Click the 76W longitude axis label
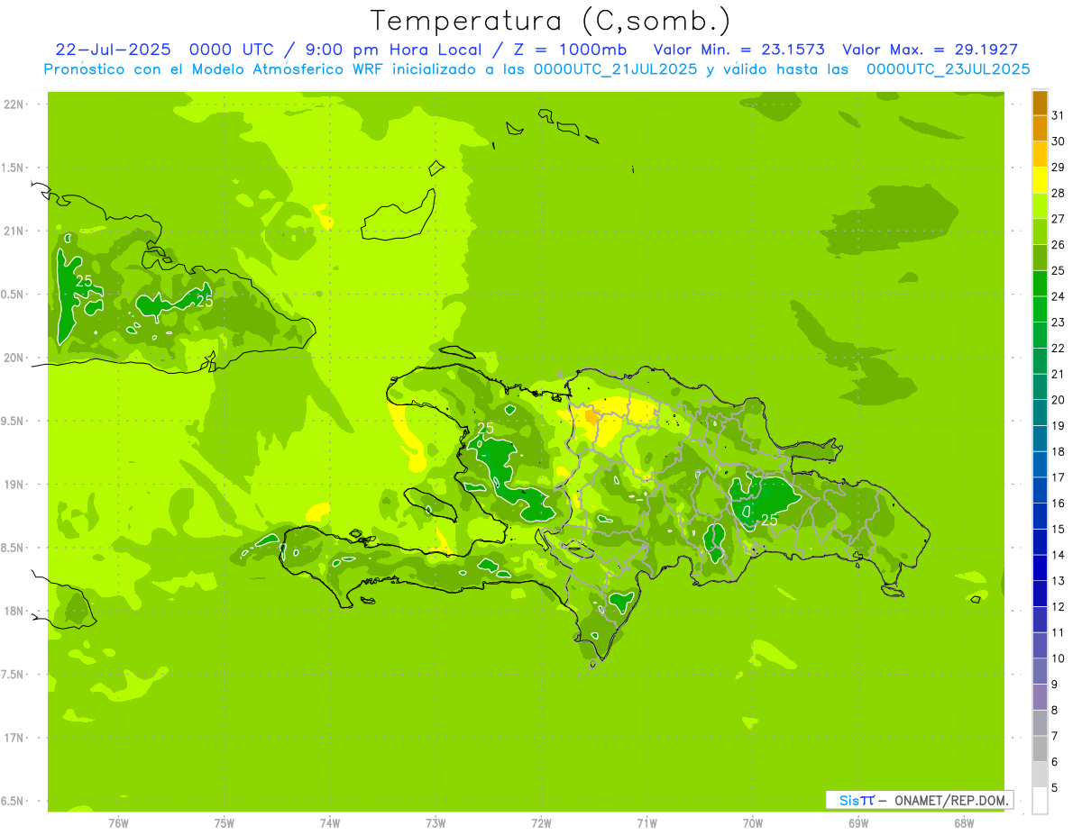This screenshot has height=835, width=1082. click(x=118, y=823)
